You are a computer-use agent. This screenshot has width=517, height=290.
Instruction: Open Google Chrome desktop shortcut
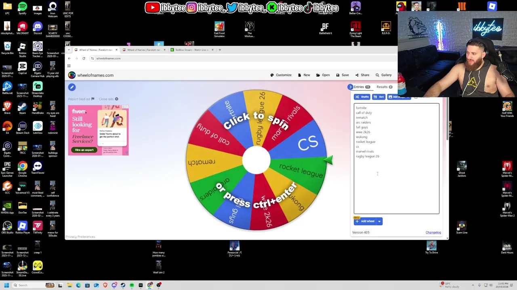point(22,168)
